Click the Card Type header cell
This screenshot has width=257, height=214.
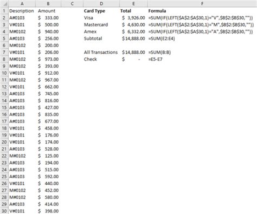coord(94,11)
